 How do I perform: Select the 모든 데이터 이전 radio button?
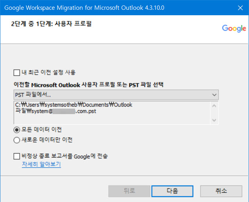17,130
